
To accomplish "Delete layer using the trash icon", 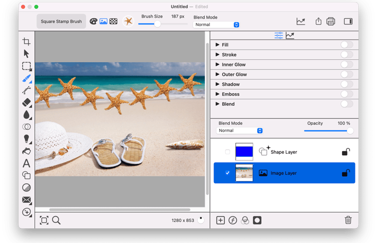I will pyautogui.click(x=348, y=220).
